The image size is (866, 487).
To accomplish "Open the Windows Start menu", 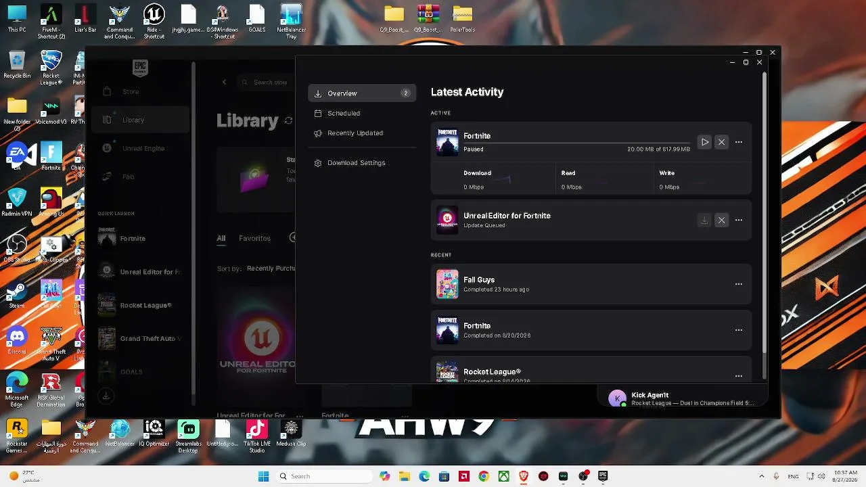I will 263,476.
